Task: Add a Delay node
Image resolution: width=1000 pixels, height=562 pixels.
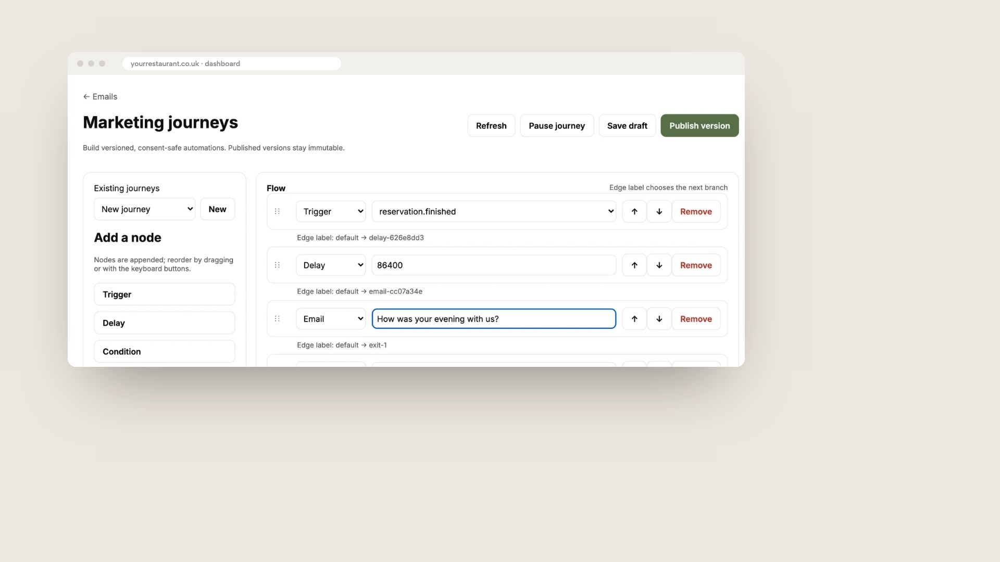Action: click(164, 323)
